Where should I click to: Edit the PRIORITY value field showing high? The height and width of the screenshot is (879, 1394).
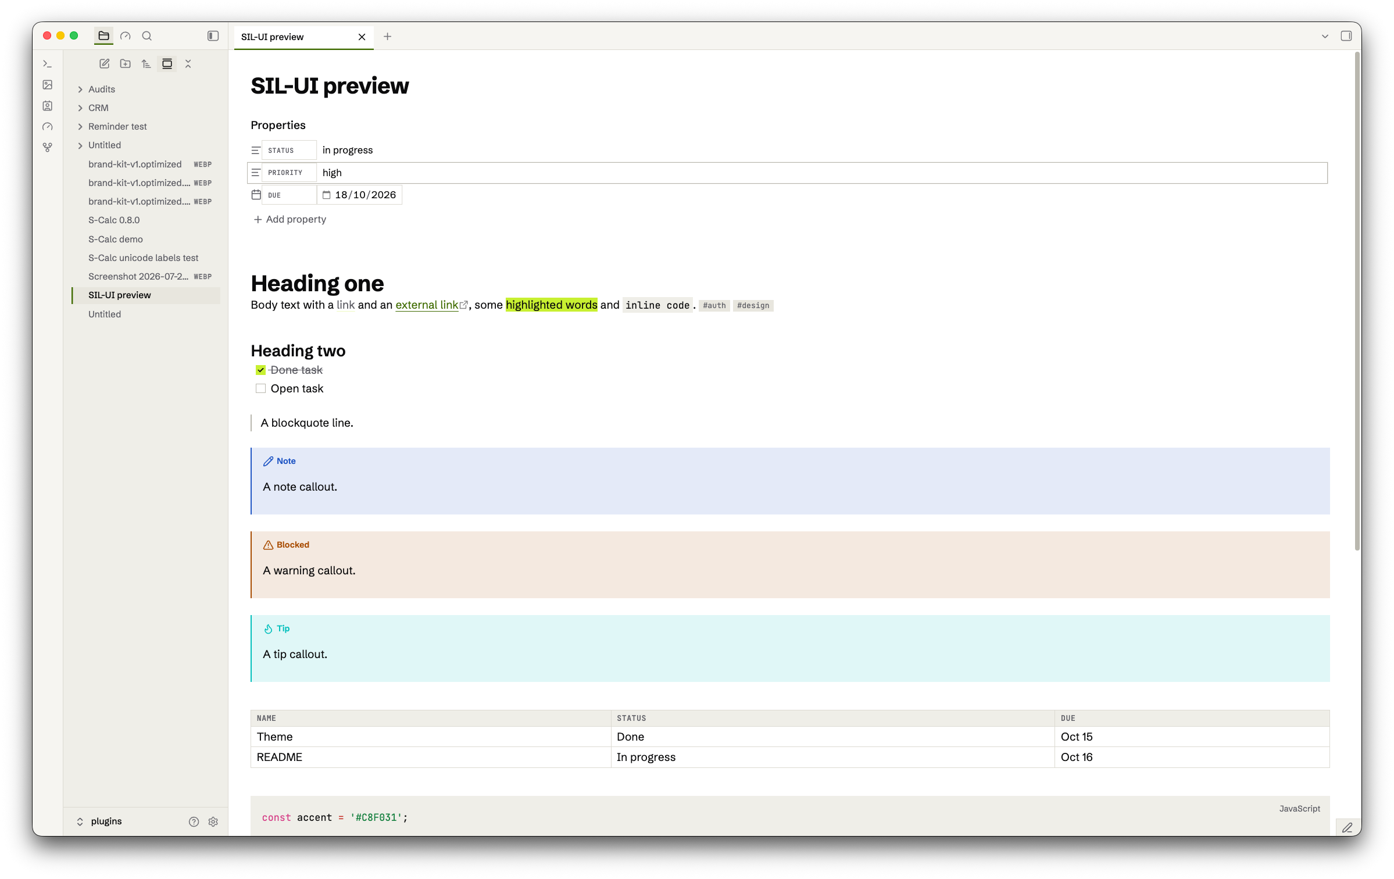click(821, 173)
